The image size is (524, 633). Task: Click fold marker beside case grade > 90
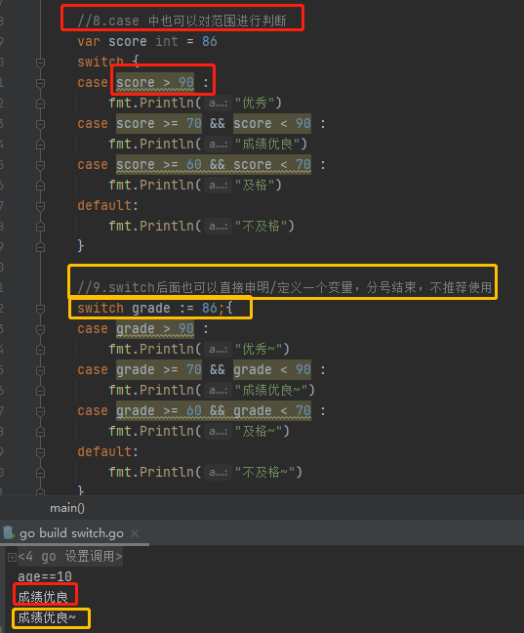click(40, 329)
